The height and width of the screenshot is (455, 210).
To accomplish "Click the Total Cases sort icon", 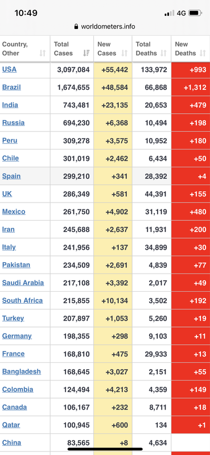I will (87, 53).
